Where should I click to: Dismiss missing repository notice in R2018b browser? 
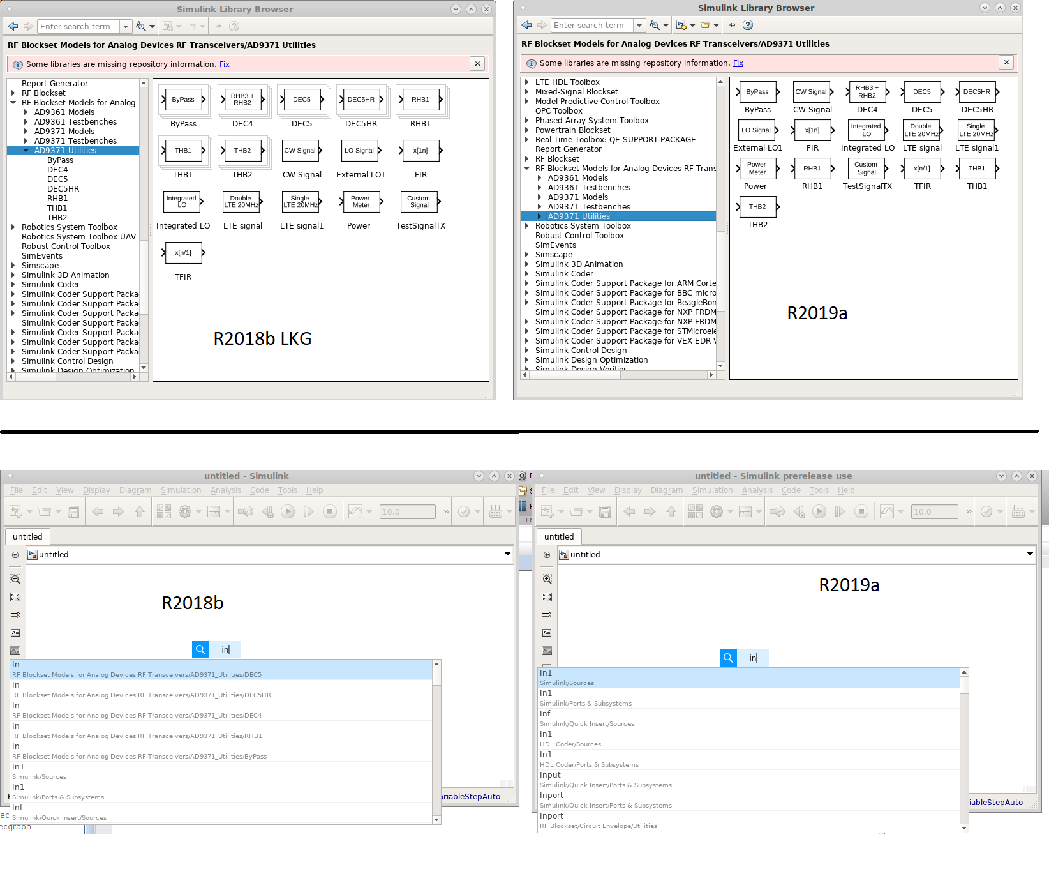(x=477, y=63)
